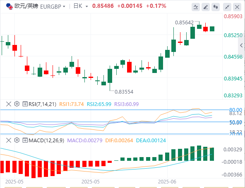
Task: Select the drawing pencil tool icon
Action: click(x=206, y=7)
